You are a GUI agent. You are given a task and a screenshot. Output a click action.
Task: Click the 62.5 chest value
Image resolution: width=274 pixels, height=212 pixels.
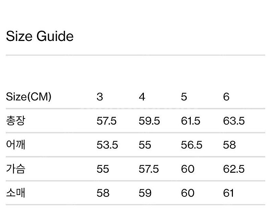tap(234, 169)
